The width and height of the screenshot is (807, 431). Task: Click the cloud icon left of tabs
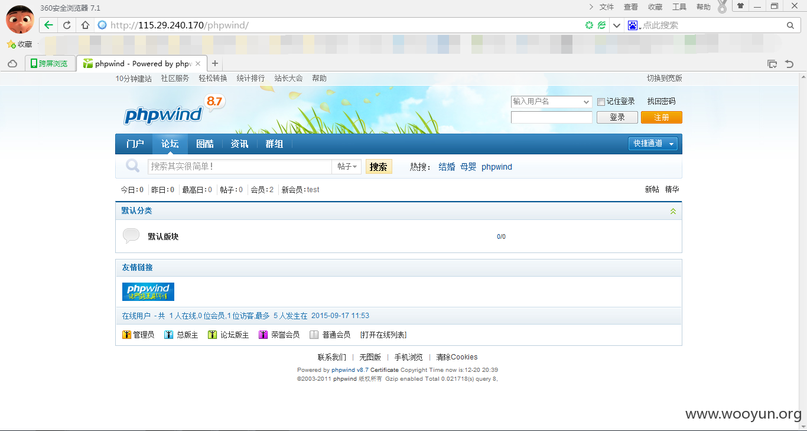(12, 64)
